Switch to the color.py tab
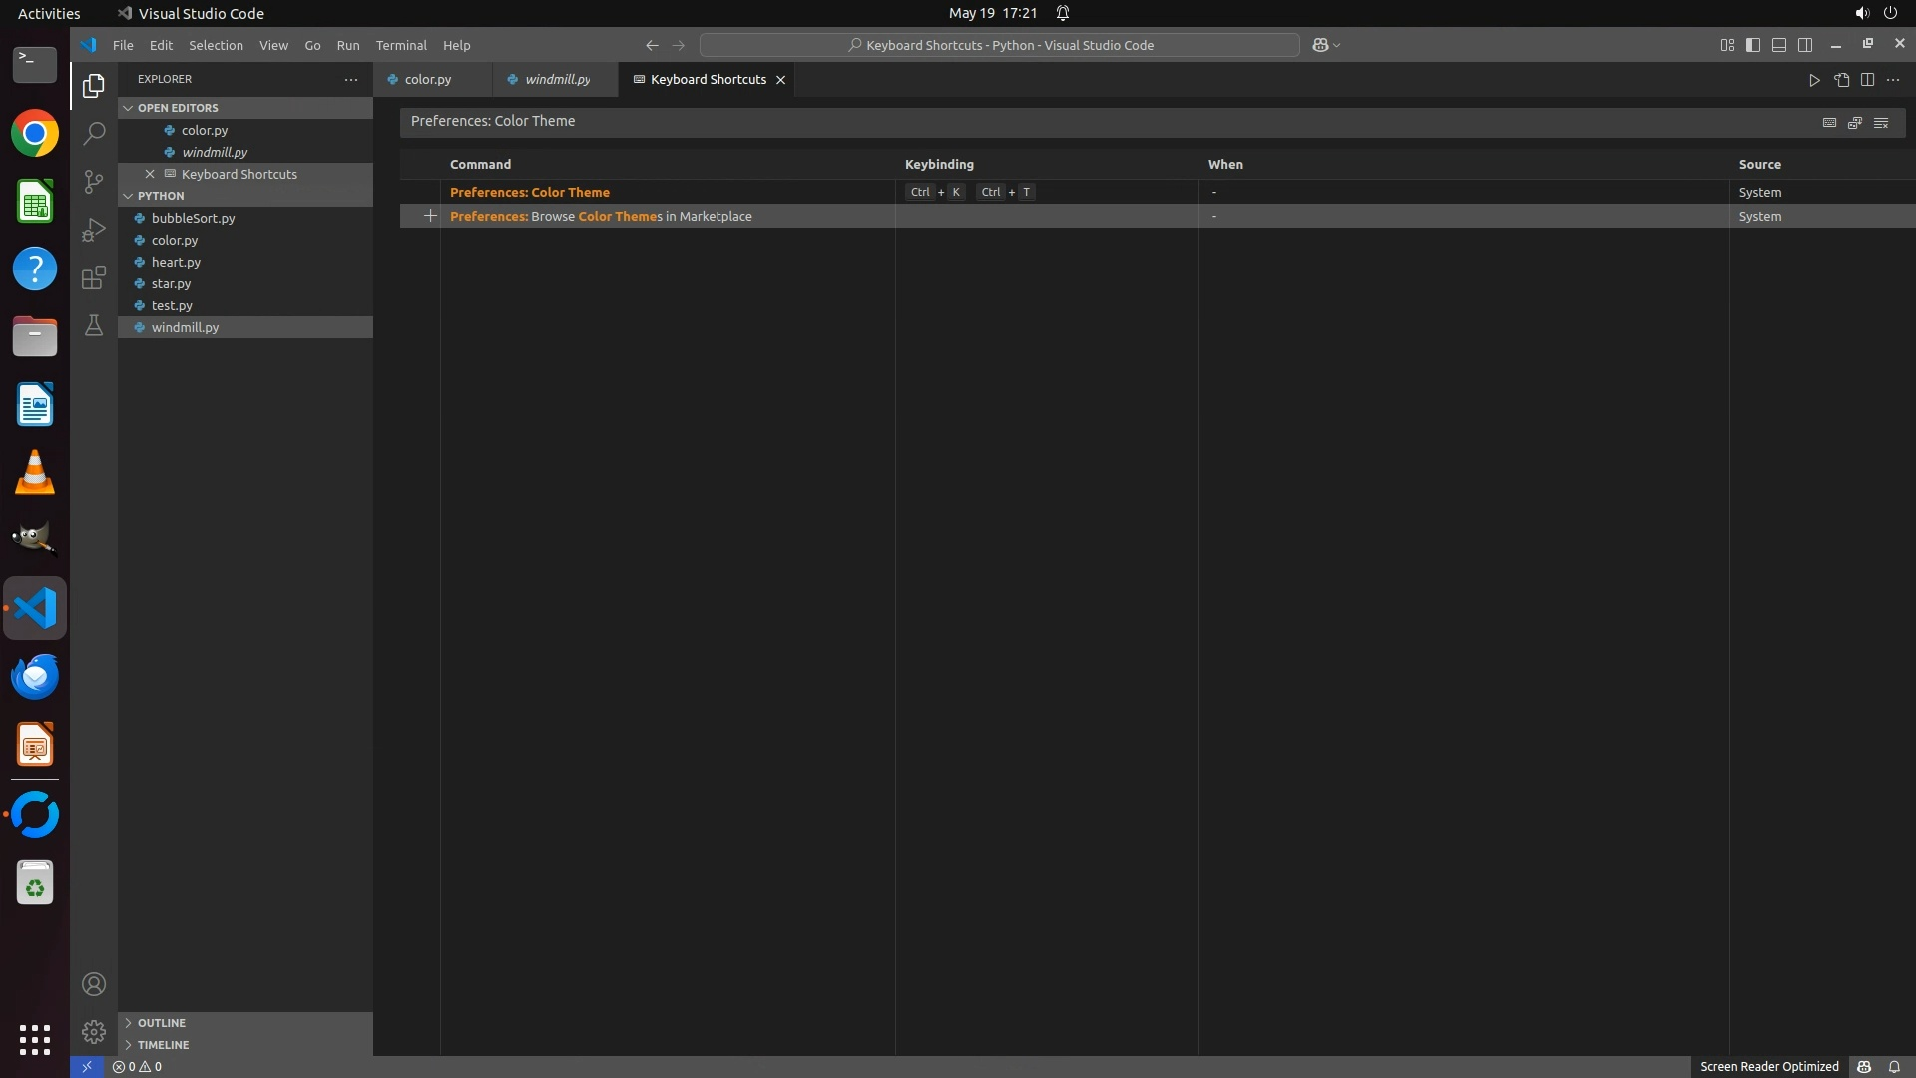The image size is (1916, 1078). [x=428, y=79]
